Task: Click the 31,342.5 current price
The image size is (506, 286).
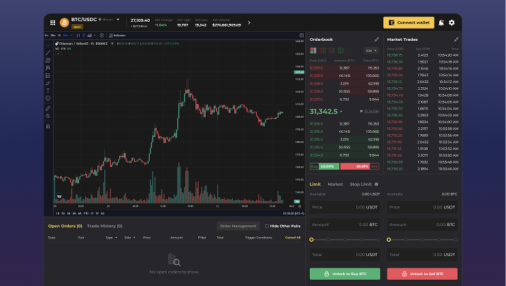Action: [323, 112]
